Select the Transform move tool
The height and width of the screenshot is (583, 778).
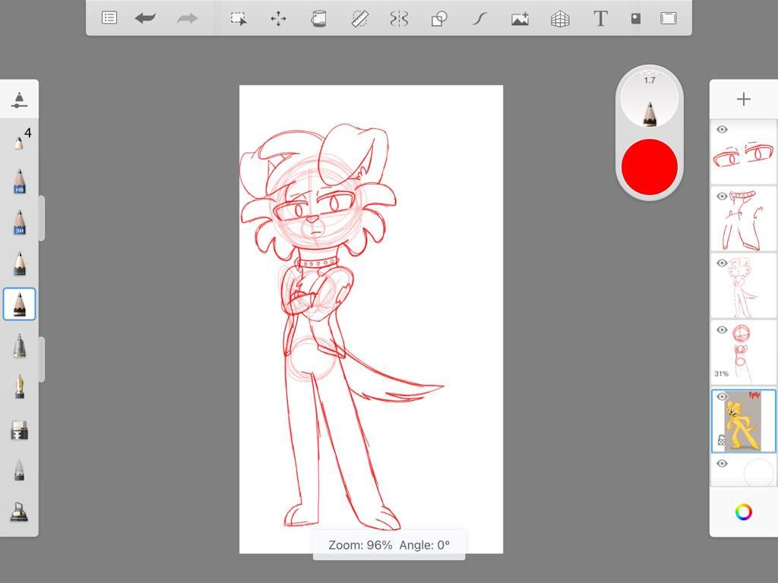pos(279,18)
